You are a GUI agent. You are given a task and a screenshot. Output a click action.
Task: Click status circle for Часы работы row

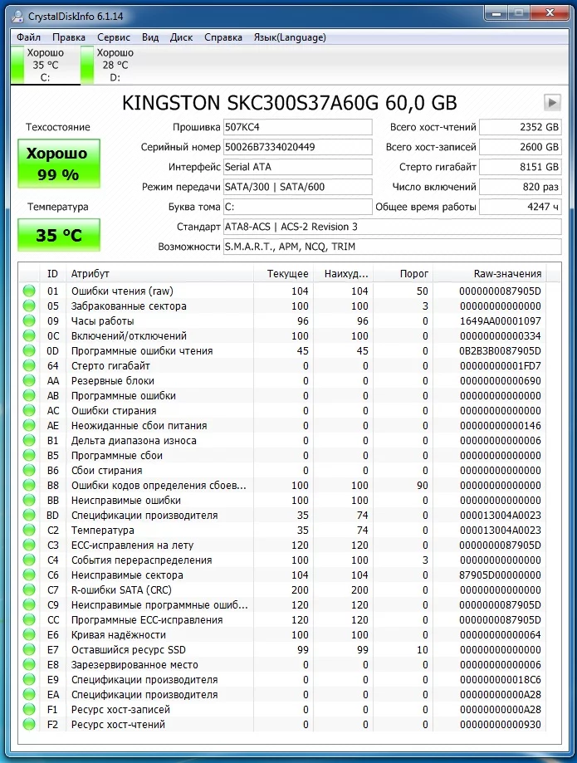point(29,320)
